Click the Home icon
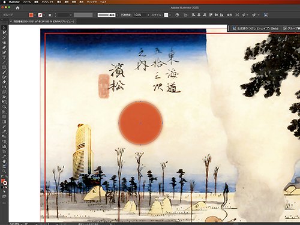 (x=17, y=8)
